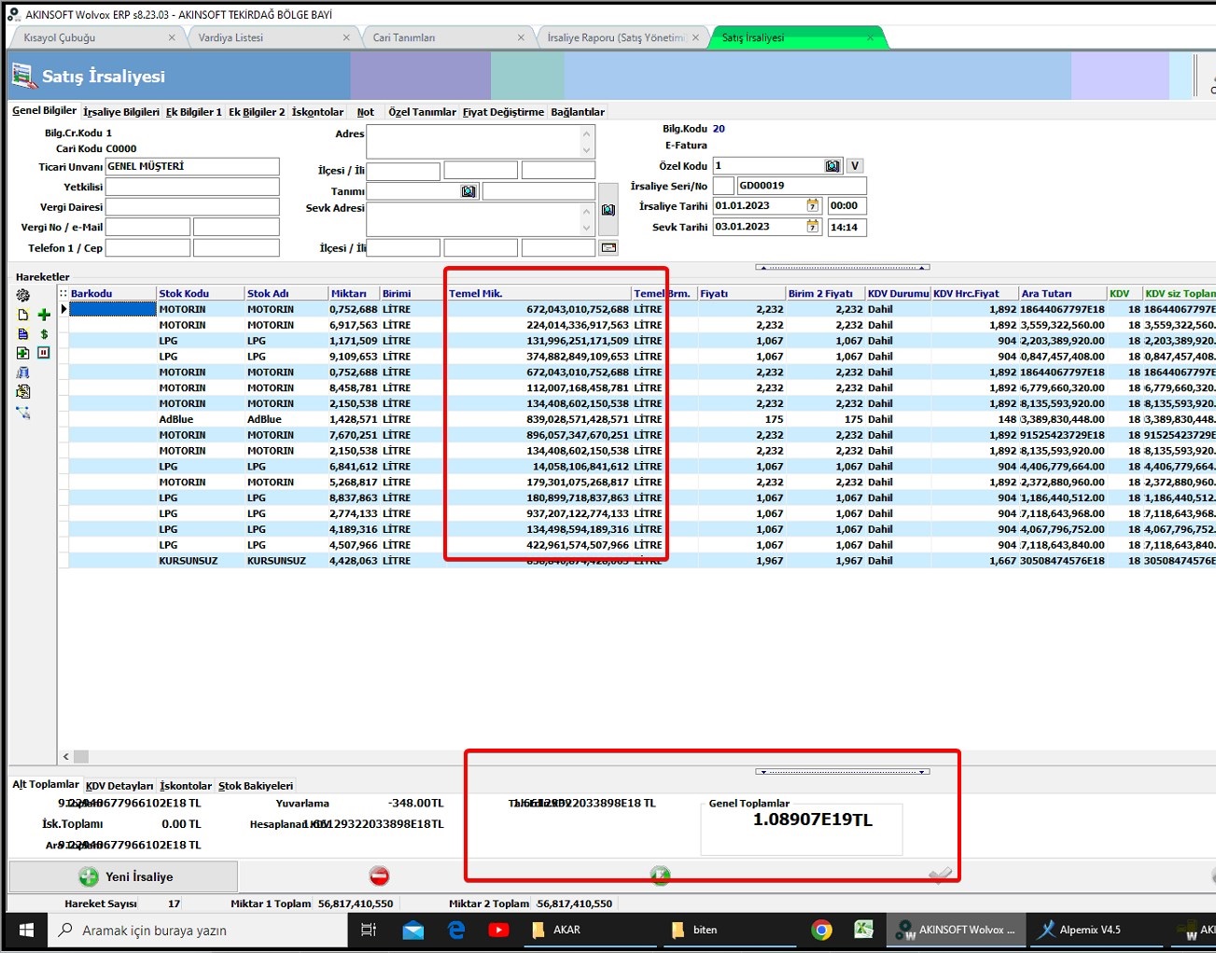Open the İrsaliye Tarihi calendar picker
Screen dimensions: 1216x953
click(x=813, y=205)
